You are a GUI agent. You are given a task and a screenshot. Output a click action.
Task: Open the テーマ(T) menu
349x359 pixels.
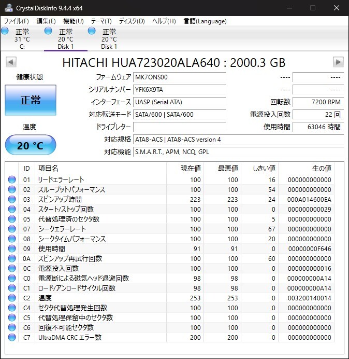pos(101,21)
